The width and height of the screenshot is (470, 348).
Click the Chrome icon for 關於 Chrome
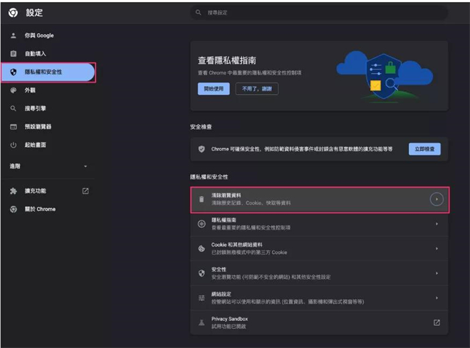(13, 209)
